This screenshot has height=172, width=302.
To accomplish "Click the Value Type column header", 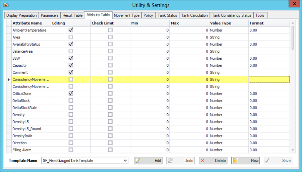I will pos(229,23).
